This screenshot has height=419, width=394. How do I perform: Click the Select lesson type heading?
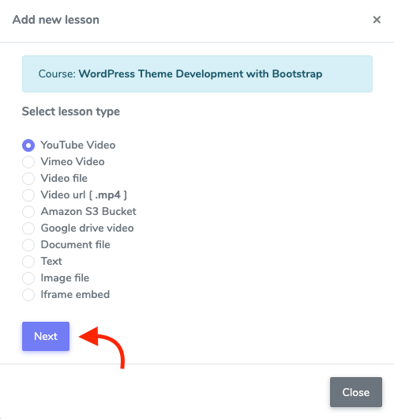(71, 111)
